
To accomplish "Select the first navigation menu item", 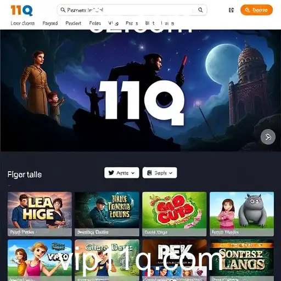I will pos(23,23).
